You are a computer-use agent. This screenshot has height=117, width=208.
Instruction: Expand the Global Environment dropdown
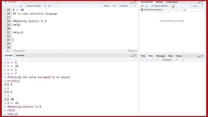pos(163,10)
